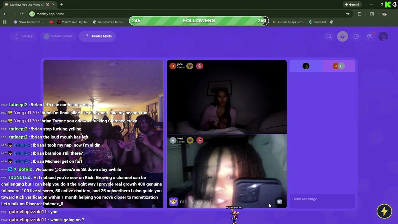Click the green FOLLOWERS progress bar
This screenshot has width=398, height=224.
point(199,21)
